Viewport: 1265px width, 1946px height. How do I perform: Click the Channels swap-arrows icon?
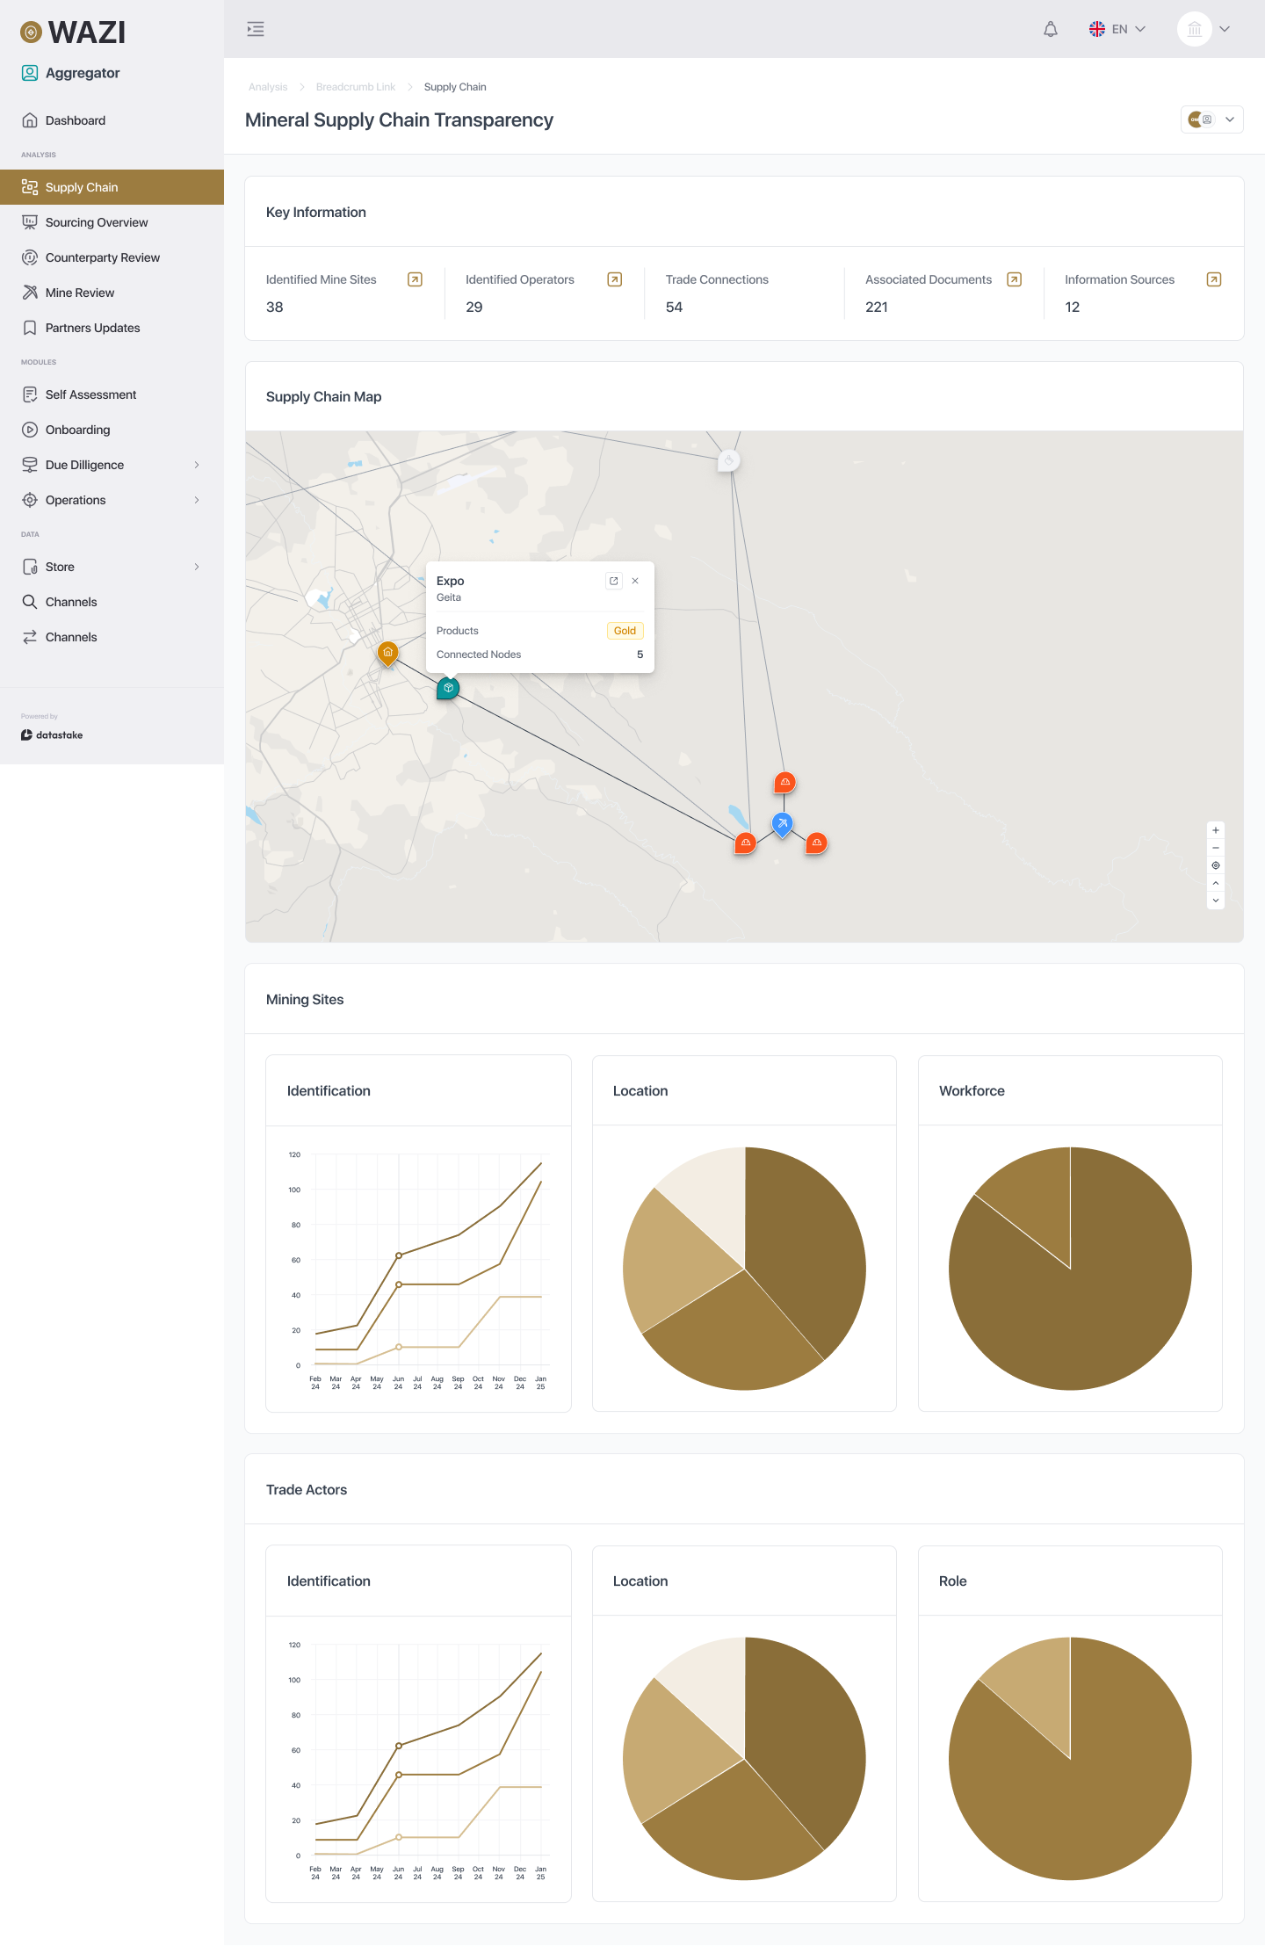coord(30,637)
